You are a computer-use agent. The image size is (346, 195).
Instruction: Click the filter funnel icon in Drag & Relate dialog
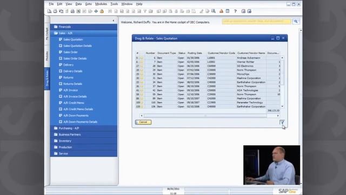coord(282,122)
